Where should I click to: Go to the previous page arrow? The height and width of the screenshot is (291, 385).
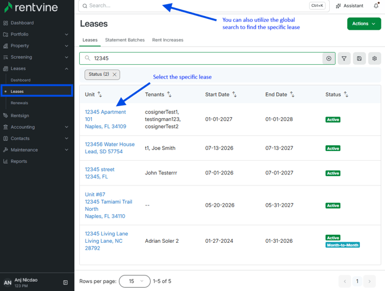tap(345, 281)
